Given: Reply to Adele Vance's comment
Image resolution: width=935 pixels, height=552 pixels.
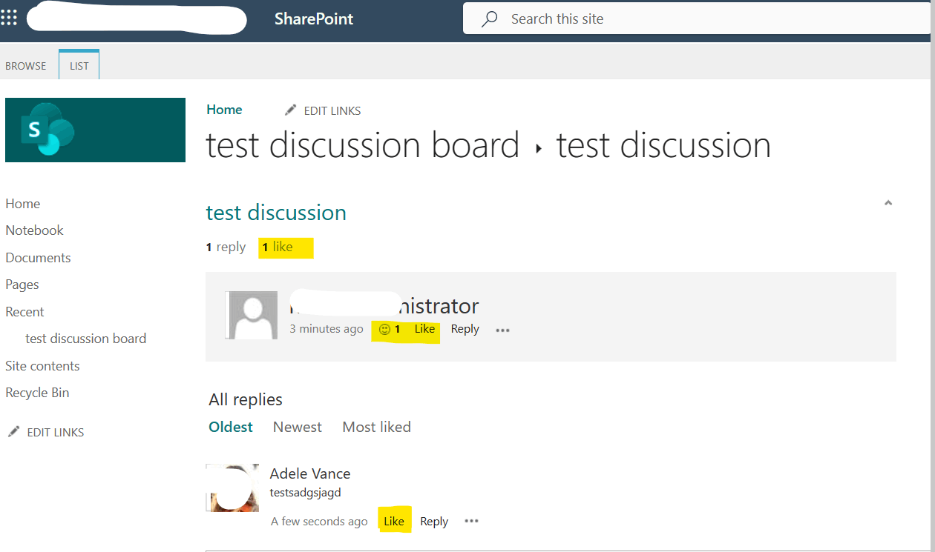Looking at the screenshot, I should point(434,522).
